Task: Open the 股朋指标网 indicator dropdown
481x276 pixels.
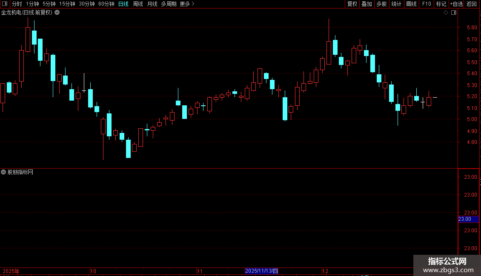Action: click(x=3, y=172)
